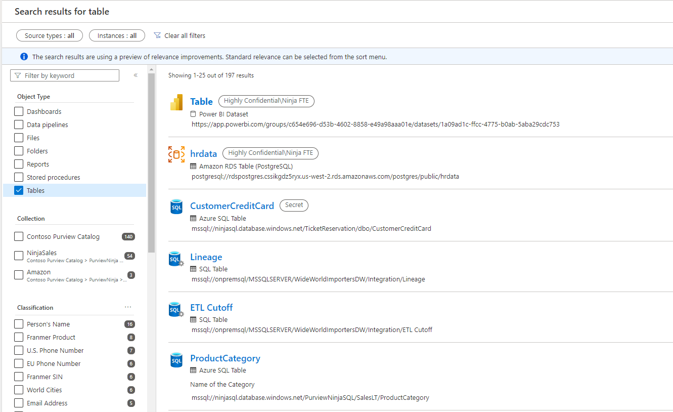The width and height of the screenshot is (673, 412).
Task: Click the 16 count badge for Person's Name
Action: pyautogui.click(x=129, y=324)
